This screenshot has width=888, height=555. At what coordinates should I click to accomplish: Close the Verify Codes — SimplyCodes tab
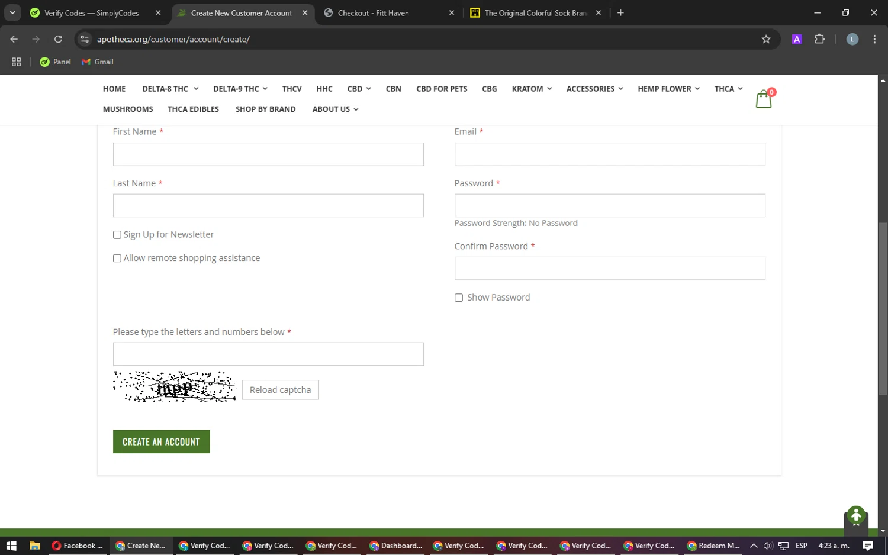pyautogui.click(x=158, y=12)
